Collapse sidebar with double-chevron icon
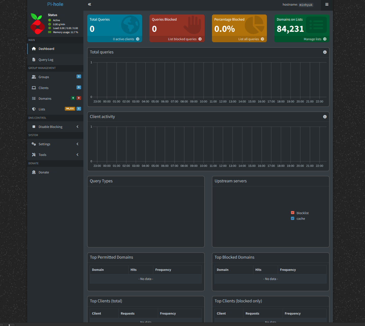 pos(89,4)
